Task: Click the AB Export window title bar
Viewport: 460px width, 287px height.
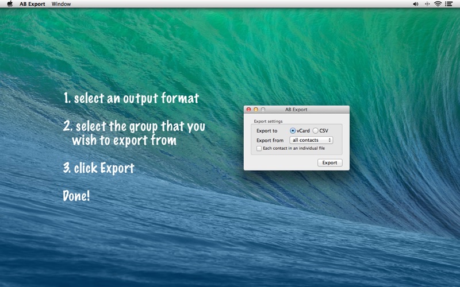Action: [x=296, y=110]
